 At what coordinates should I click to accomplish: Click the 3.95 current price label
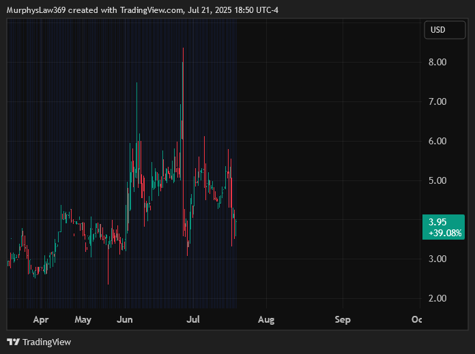[437, 222]
